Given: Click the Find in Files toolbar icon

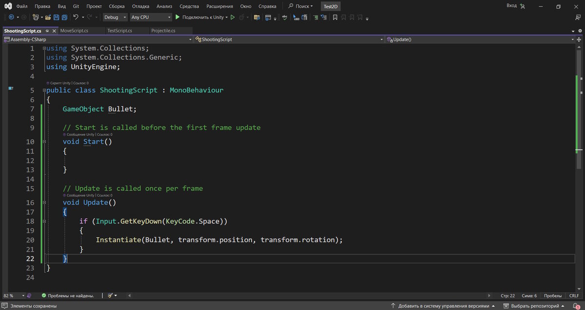Looking at the screenshot, I should coord(257,17).
